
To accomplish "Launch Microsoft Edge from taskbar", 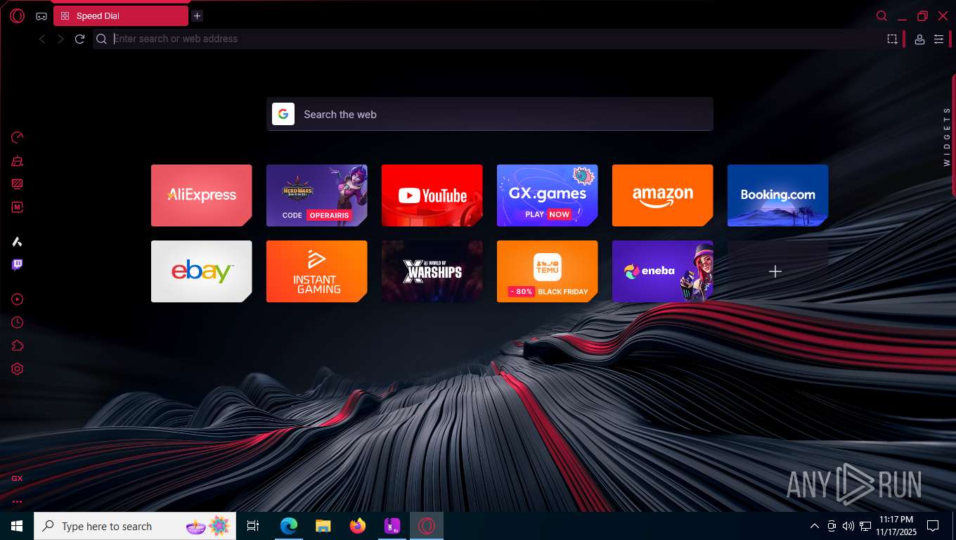I will (x=289, y=526).
